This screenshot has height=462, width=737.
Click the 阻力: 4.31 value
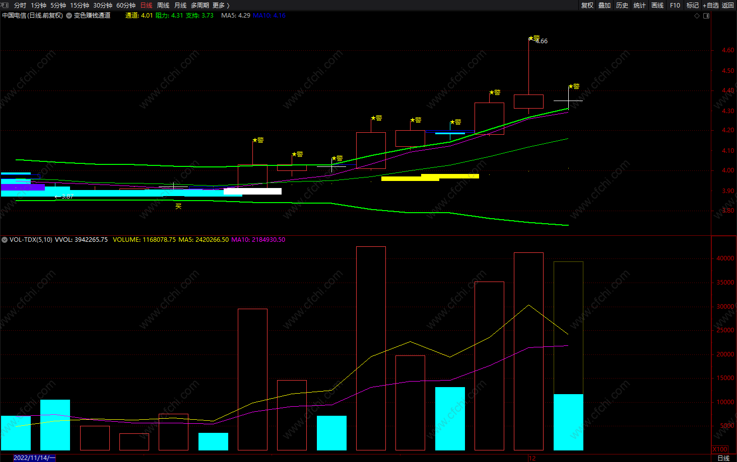point(169,16)
